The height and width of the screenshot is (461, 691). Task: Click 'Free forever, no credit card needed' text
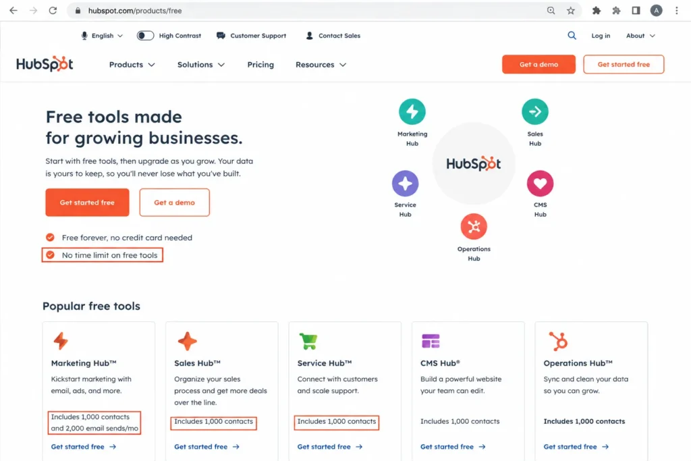pos(127,238)
